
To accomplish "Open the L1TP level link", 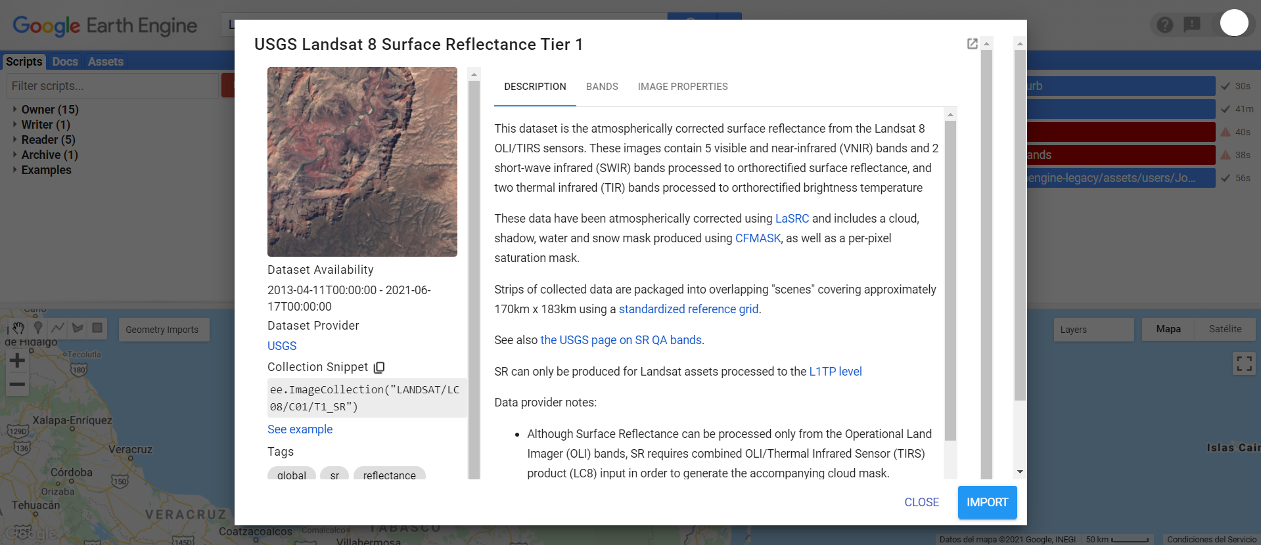I will point(835,372).
